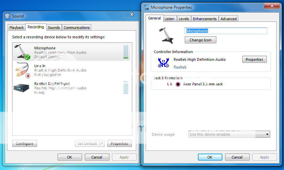
Task: Click the microphone icon in Properties title bar
Action: (x=146, y=7)
